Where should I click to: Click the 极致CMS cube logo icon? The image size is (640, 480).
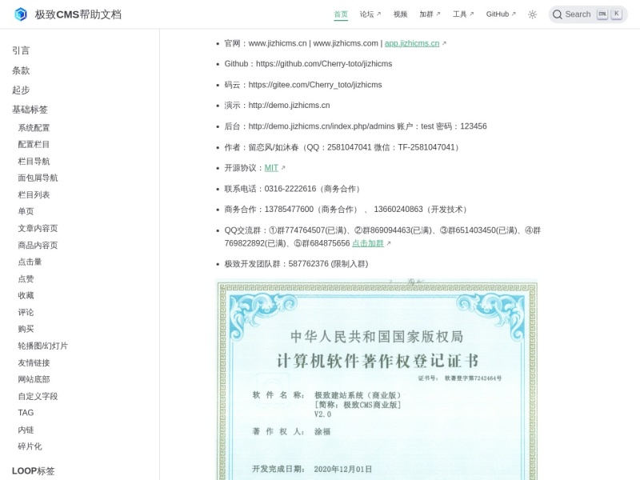click(x=21, y=14)
